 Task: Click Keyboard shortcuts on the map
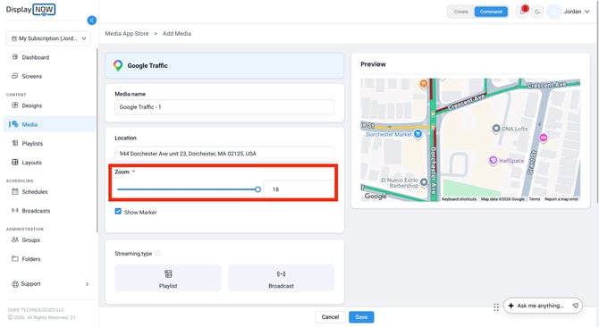pos(459,199)
